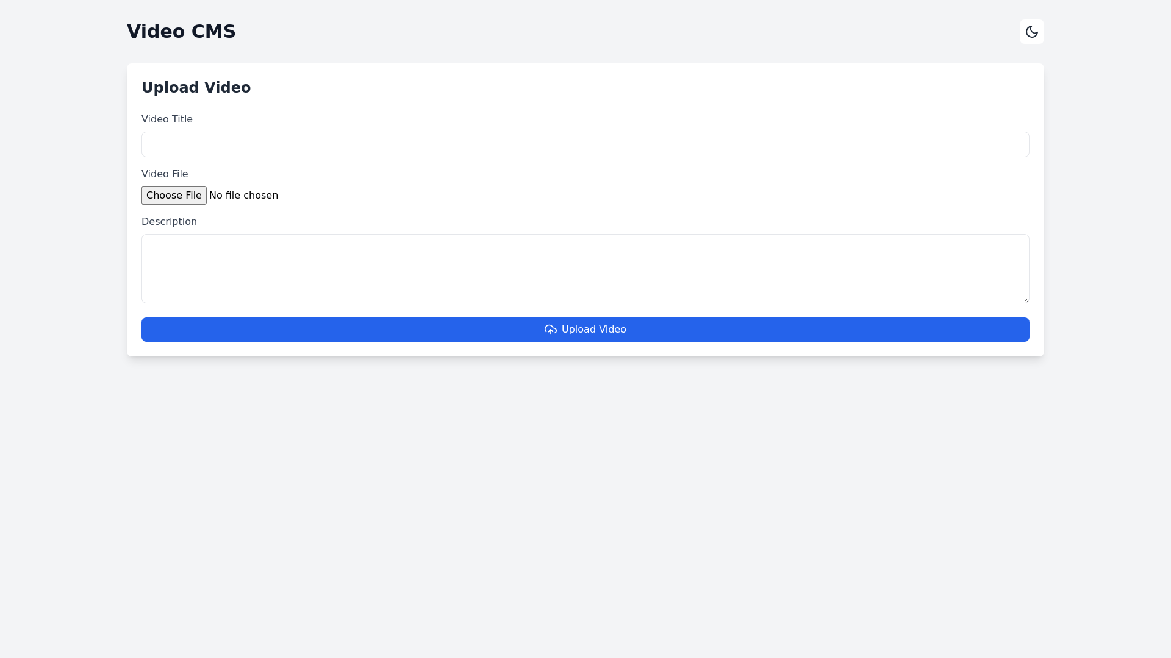Click the Video CMS heading
1171x658 pixels.
click(x=181, y=31)
